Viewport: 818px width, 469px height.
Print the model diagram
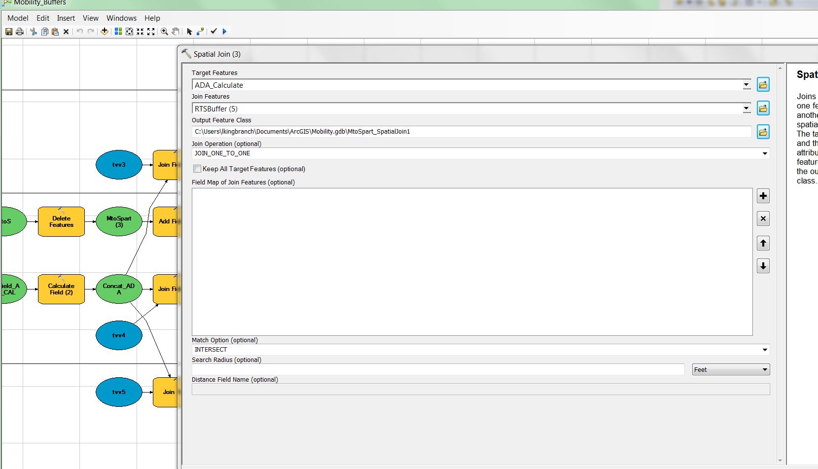tap(20, 32)
